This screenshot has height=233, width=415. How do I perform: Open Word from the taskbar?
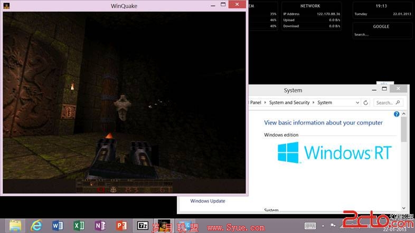(58, 226)
